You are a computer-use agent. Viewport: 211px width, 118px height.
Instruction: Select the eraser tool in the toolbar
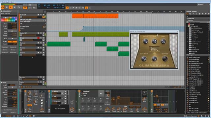[76, 8]
